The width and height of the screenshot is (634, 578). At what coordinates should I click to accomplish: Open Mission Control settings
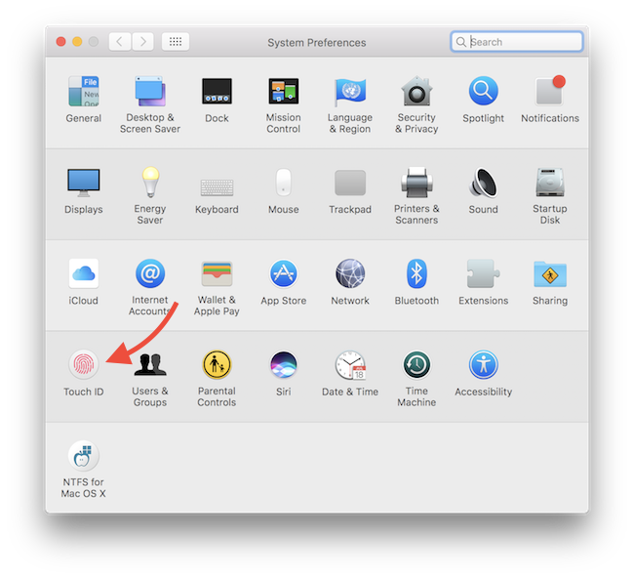coord(283,92)
